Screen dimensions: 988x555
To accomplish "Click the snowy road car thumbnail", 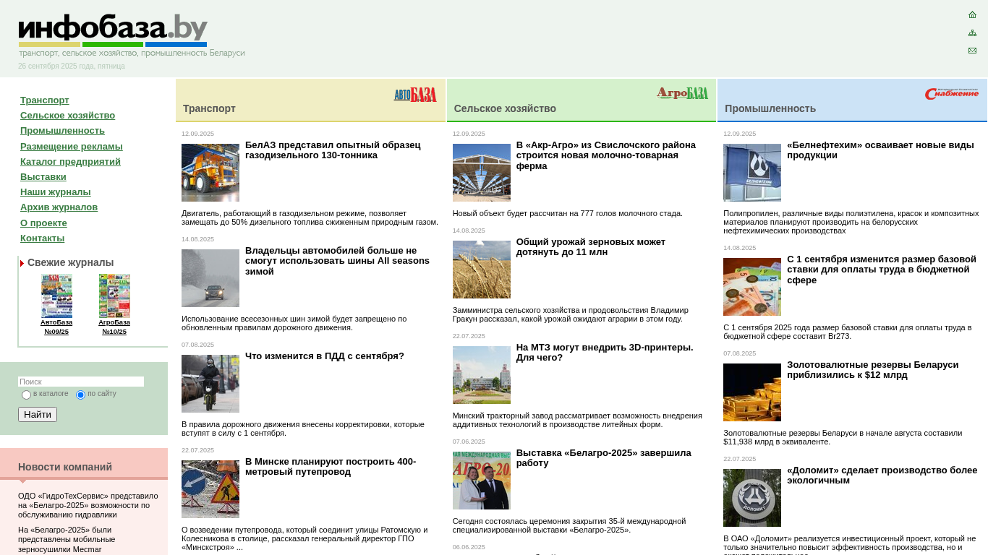I will (210, 278).
